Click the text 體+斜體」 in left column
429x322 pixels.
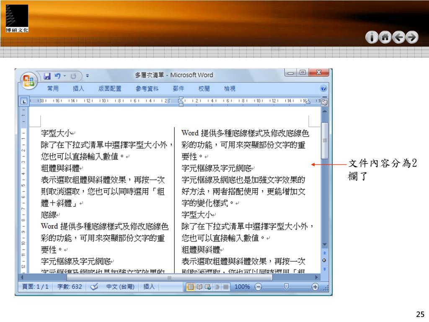click(x=59, y=203)
